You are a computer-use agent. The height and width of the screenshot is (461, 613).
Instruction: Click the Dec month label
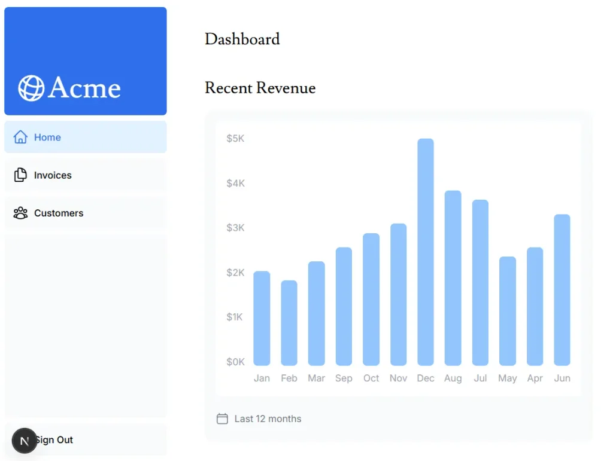point(426,378)
